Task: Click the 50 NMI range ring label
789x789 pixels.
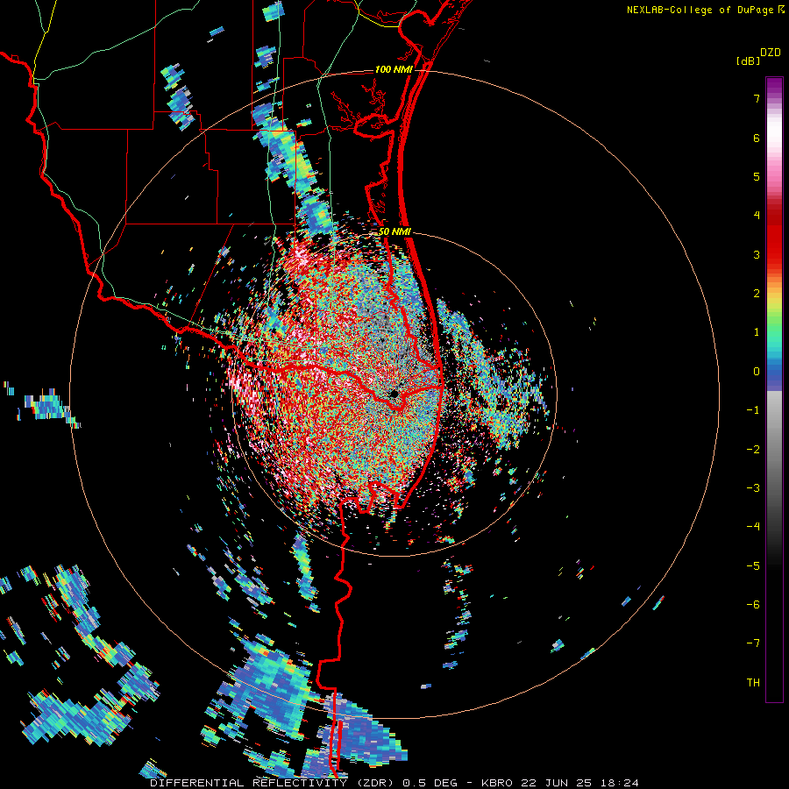Action: click(394, 232)
